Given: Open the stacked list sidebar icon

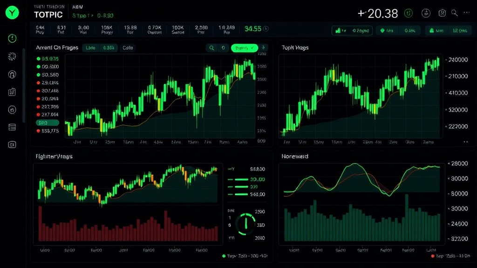Looking at the screenshot, I should tap(12, 127).
